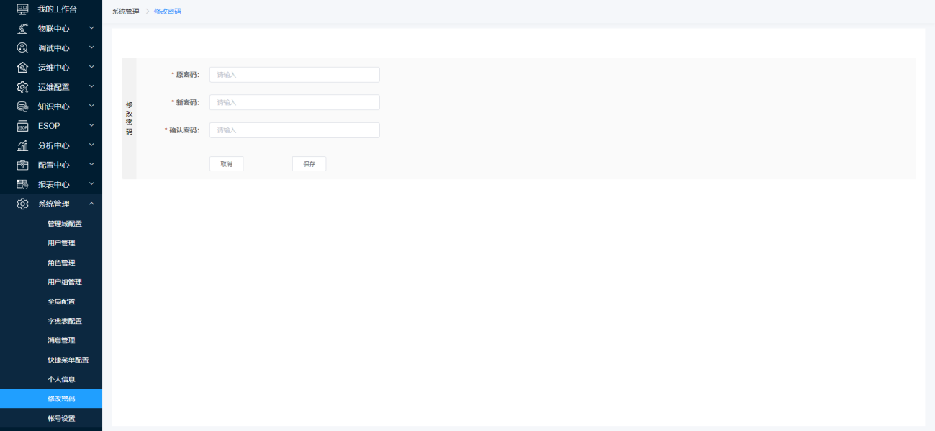Viewport: 935px width, 431px height.
Task: Click the 报表中心 report icon
Action: click(x=22, y=184)
